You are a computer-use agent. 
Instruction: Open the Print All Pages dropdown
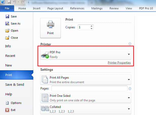(x=128, y=80)
